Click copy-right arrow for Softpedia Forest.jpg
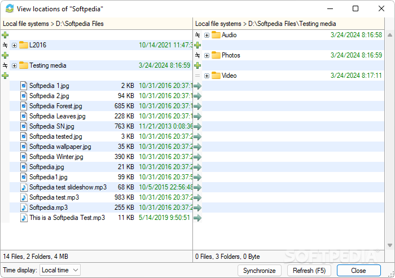 (197, 106)
